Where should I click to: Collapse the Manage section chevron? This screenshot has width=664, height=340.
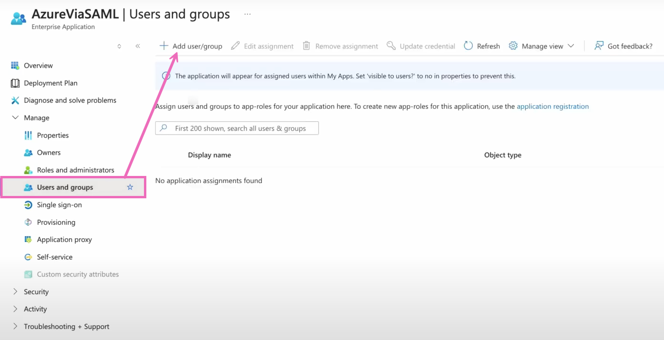[15, 117]
